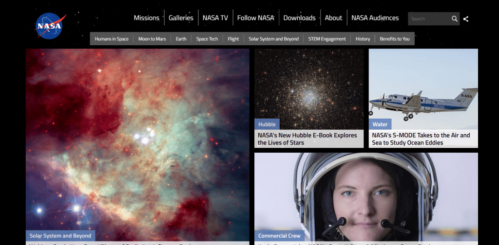Read NASA's S-MODE Ocean Eddies article
The height and width of the screenshot is (245, 499).
point(421,139)
